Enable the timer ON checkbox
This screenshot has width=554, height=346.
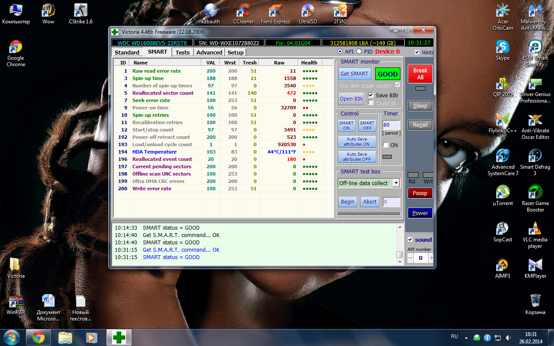point(386,145)
